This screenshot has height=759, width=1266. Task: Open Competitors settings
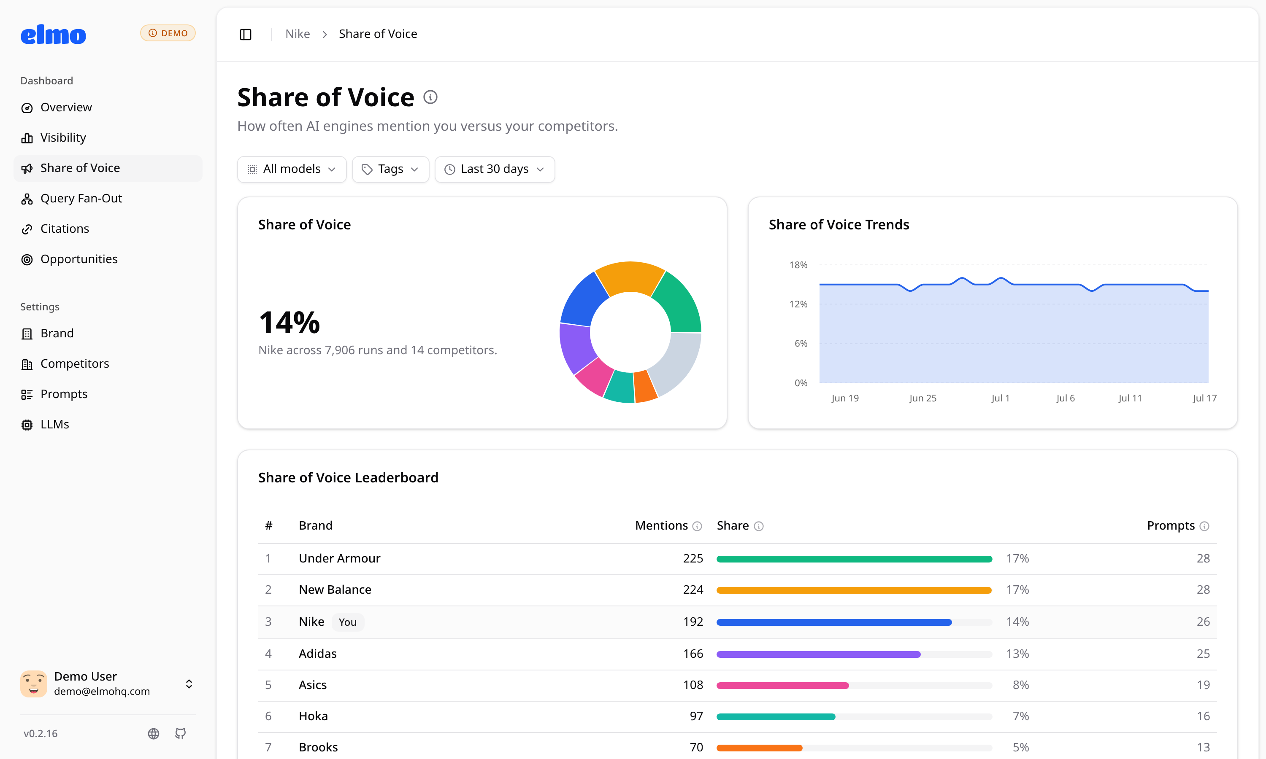tap(108, 363)
